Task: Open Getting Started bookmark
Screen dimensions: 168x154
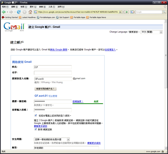Action: click(10, 17)
